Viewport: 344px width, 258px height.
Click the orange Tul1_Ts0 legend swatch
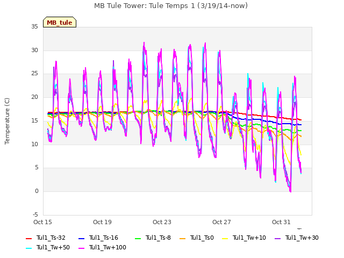pos(182,238)
